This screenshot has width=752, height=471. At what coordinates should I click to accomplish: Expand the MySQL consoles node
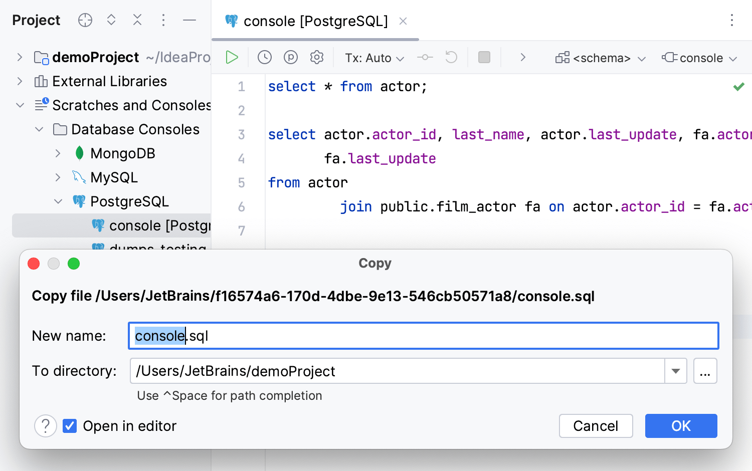coord(58,177)
